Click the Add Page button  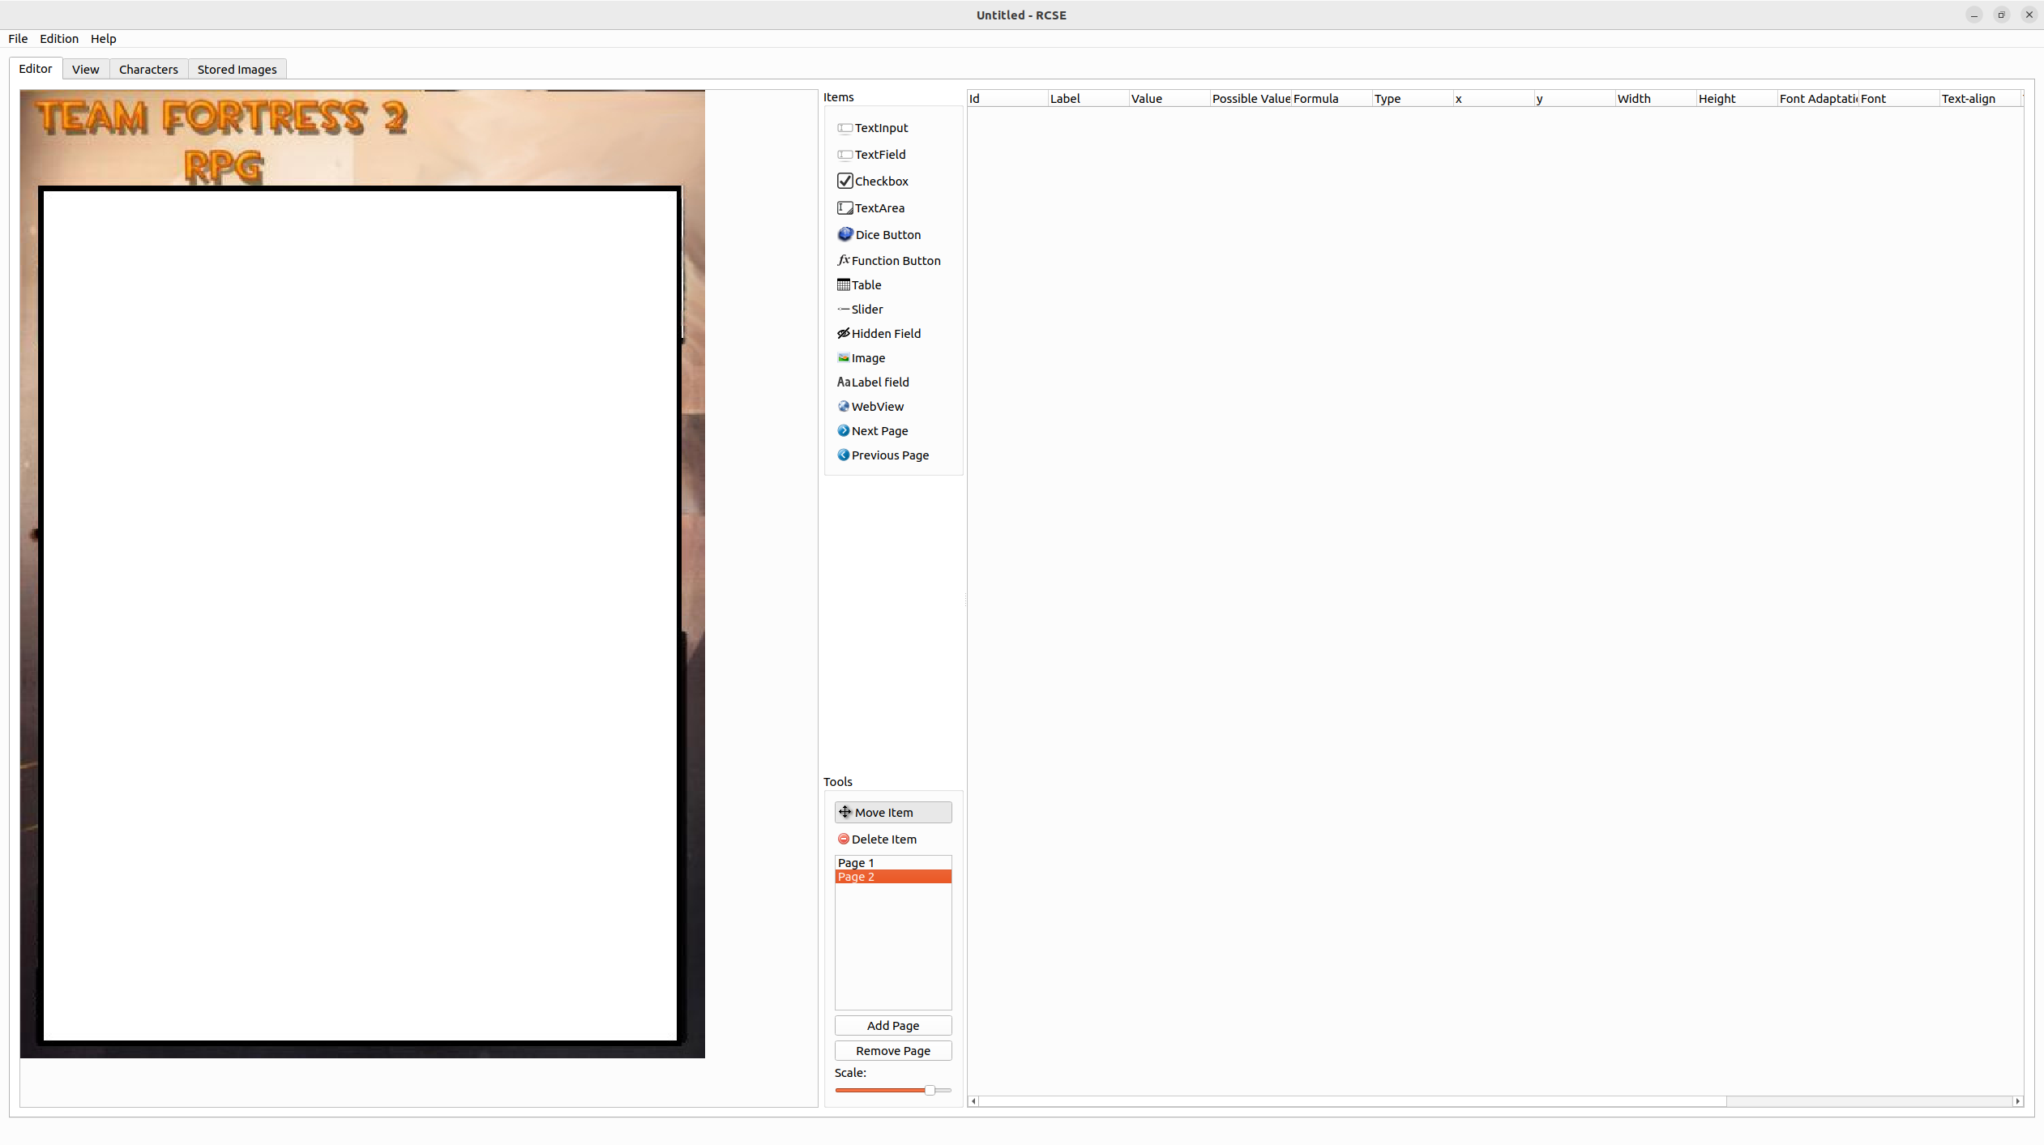tap(892, 1026)
